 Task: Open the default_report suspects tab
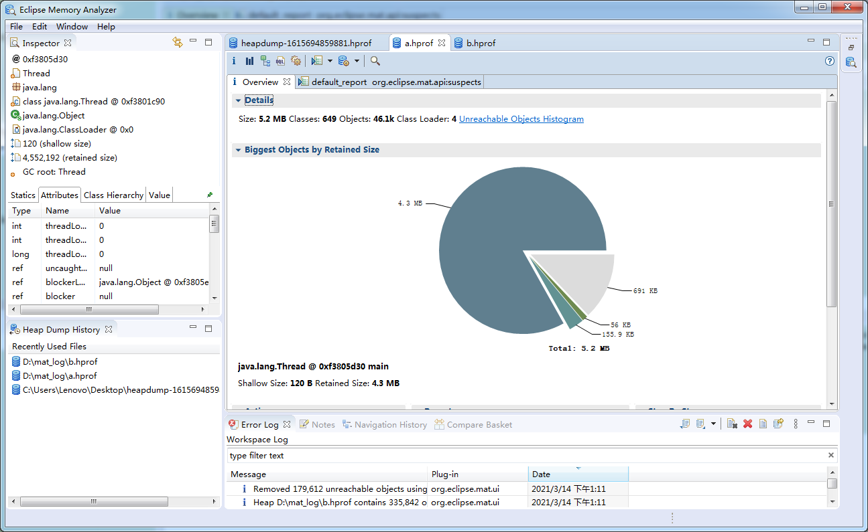click(389, 82)
